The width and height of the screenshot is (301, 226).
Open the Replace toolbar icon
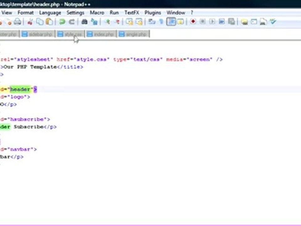(94, 22)
